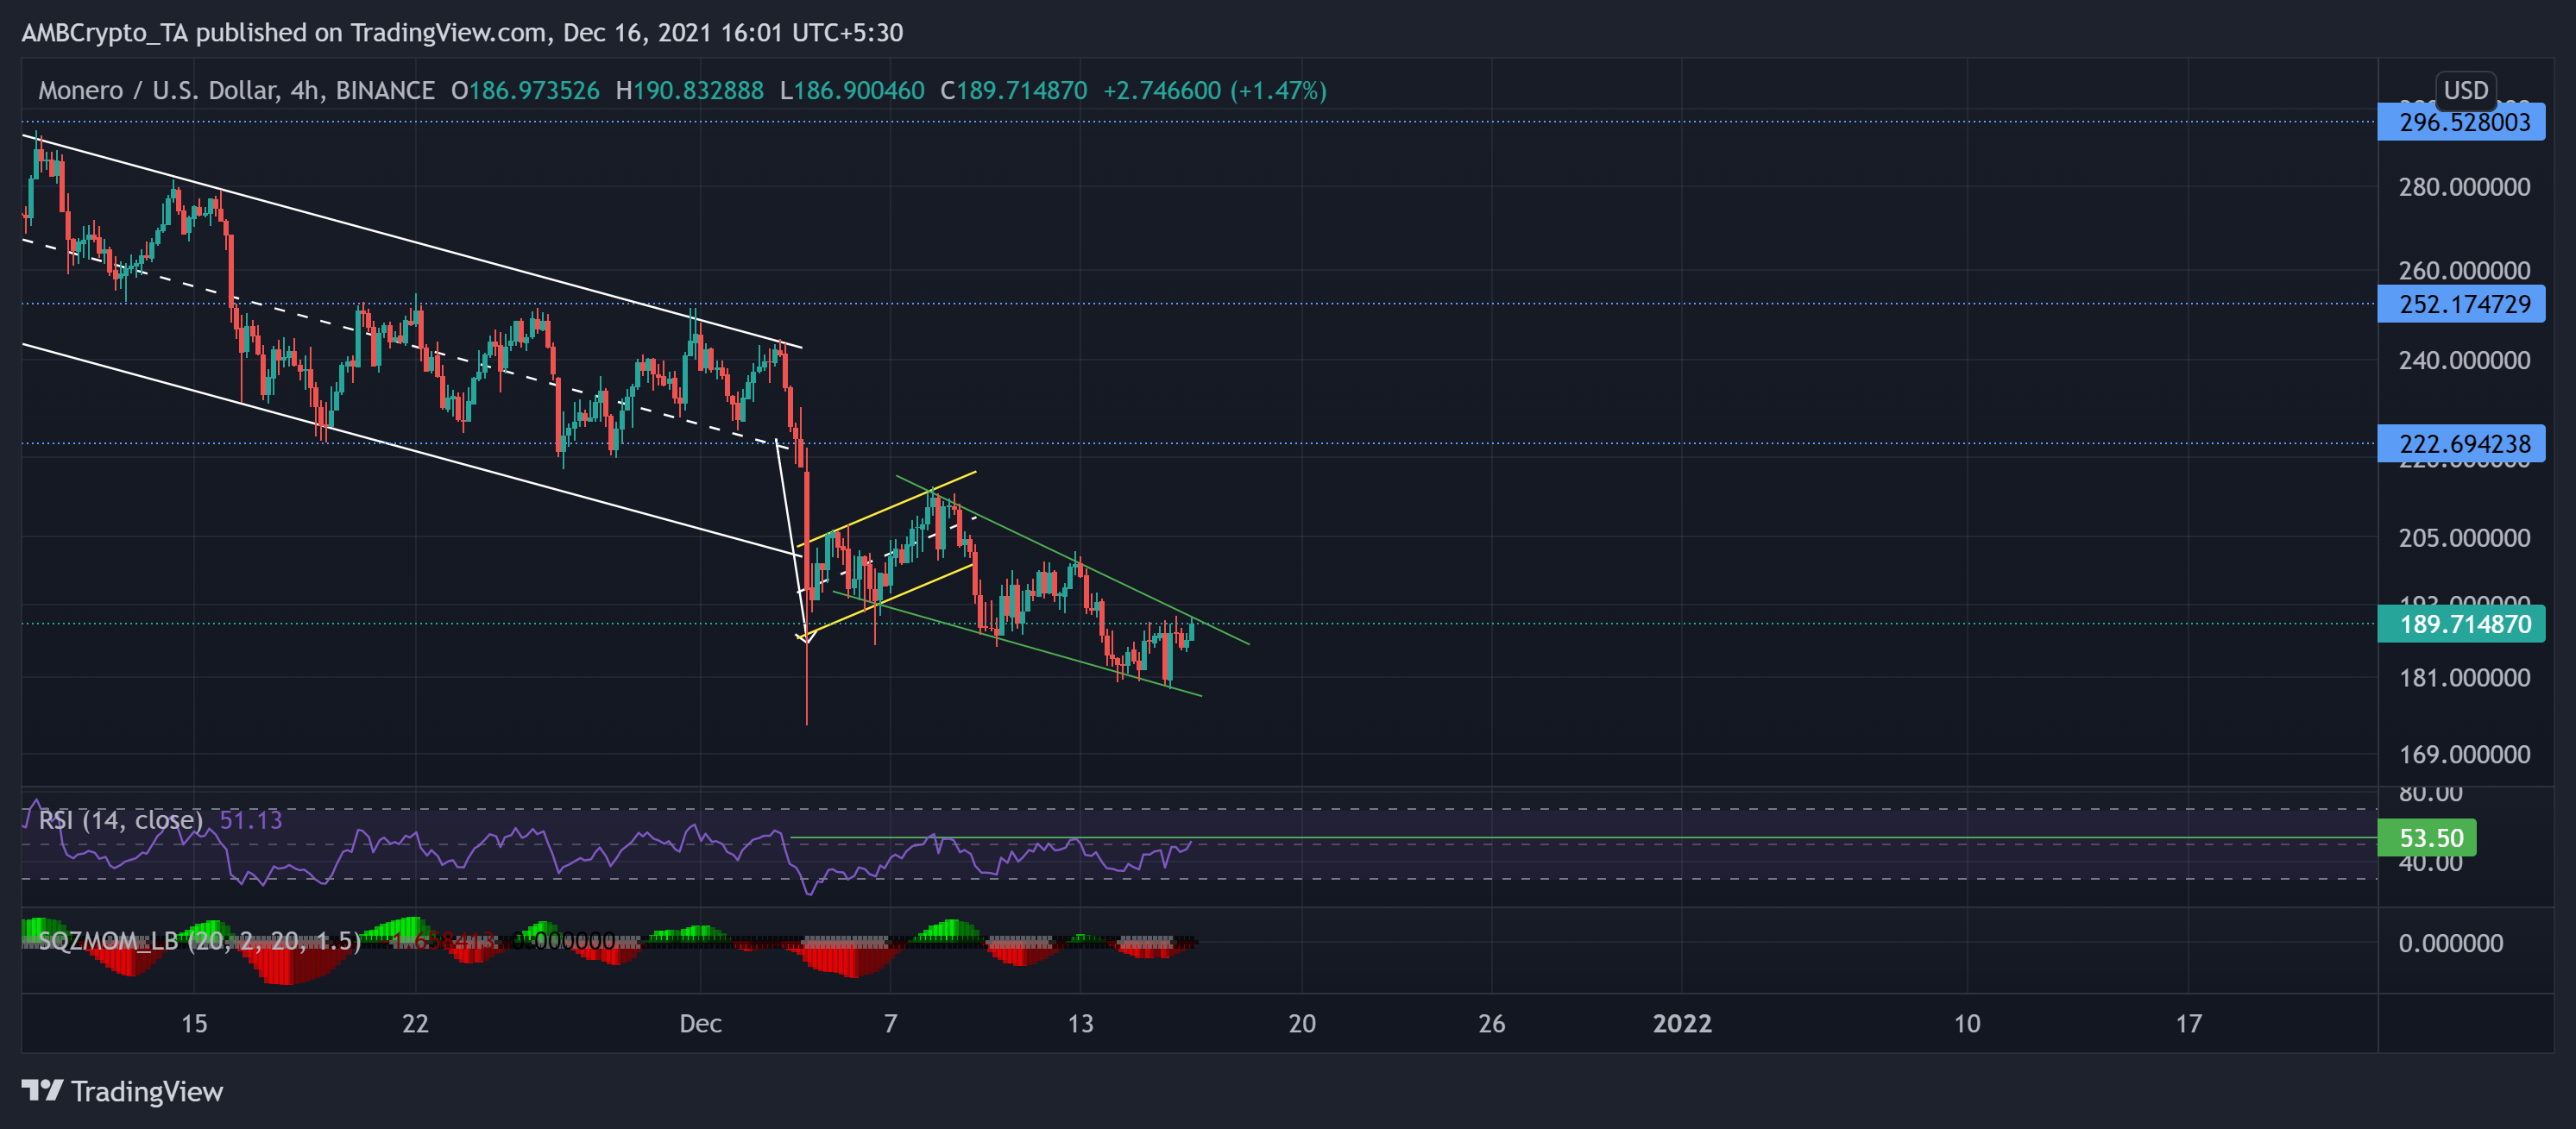Click the closing price value C189.714870
The width and height of the screenshot is (2576, 1129).
pos(1013,90)
